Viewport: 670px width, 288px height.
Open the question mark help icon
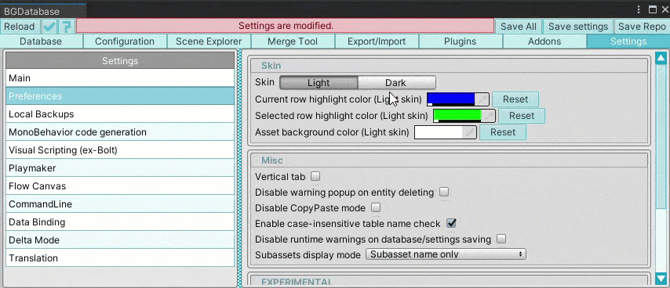coord(66,27)
